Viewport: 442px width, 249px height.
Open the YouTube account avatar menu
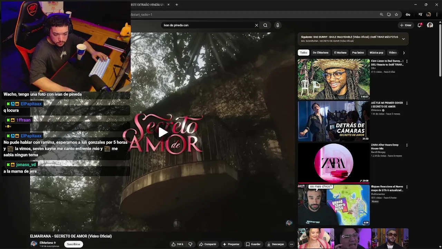pyautogui.click(x=430, y=25)
